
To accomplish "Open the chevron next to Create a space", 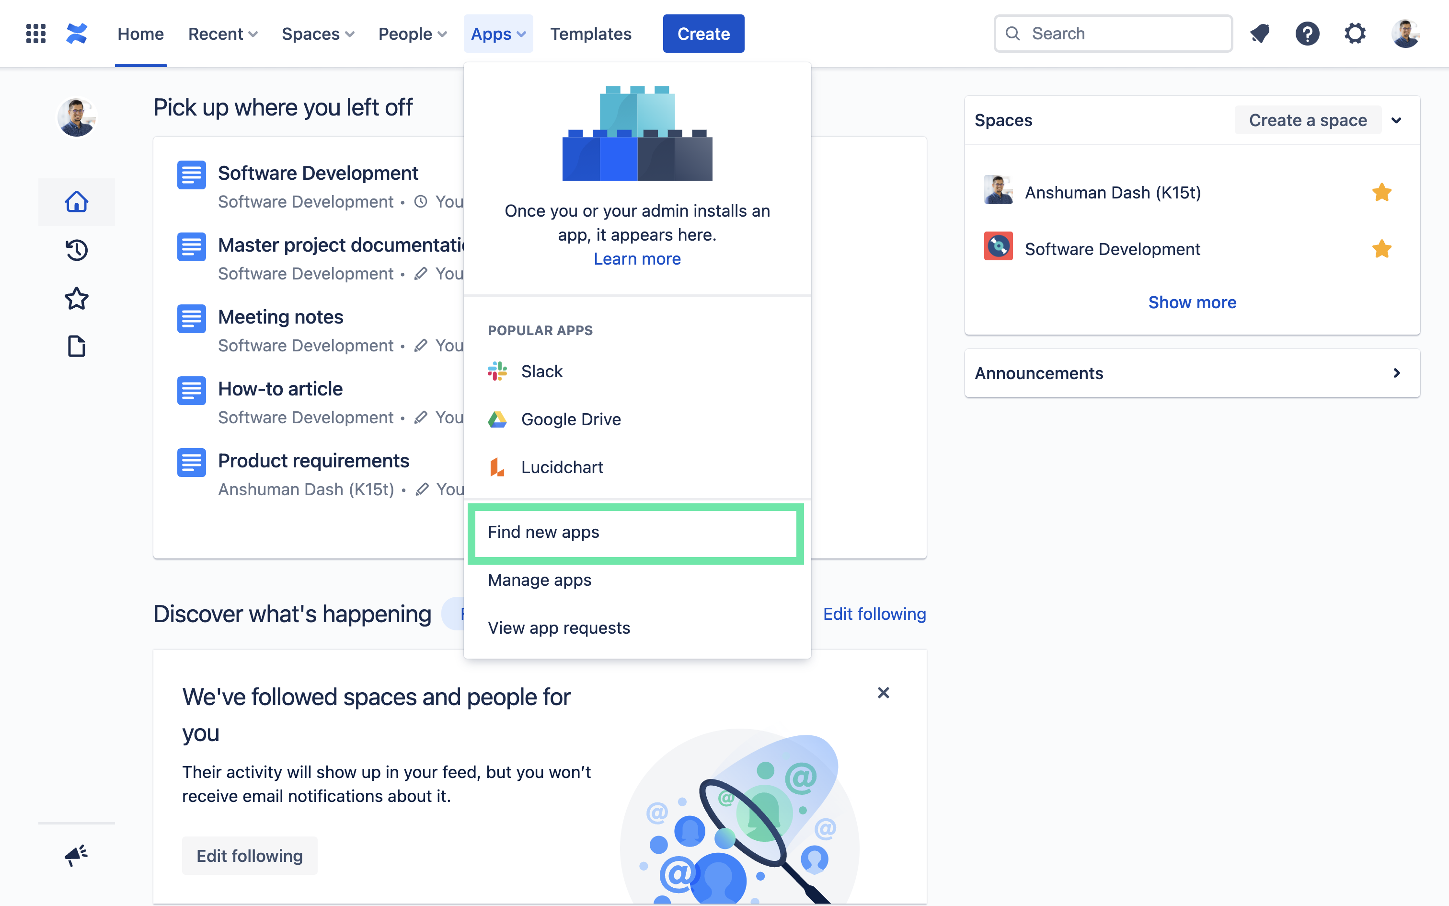I will (1396, 120).
